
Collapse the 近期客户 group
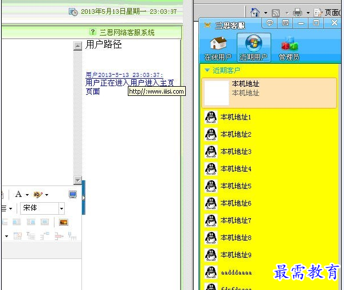click(x=207, y=70)
